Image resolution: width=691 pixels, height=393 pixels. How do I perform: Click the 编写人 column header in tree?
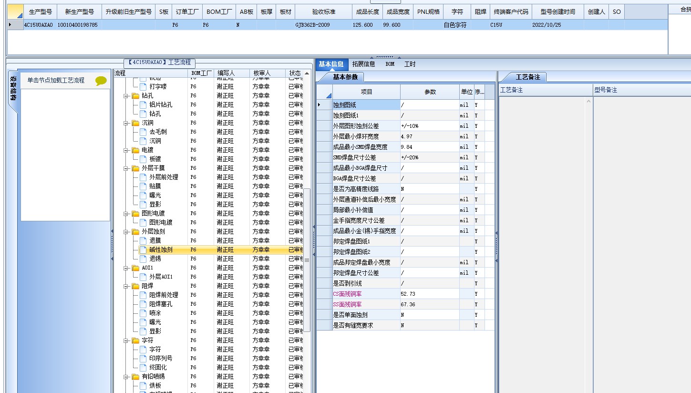point(232,73)
